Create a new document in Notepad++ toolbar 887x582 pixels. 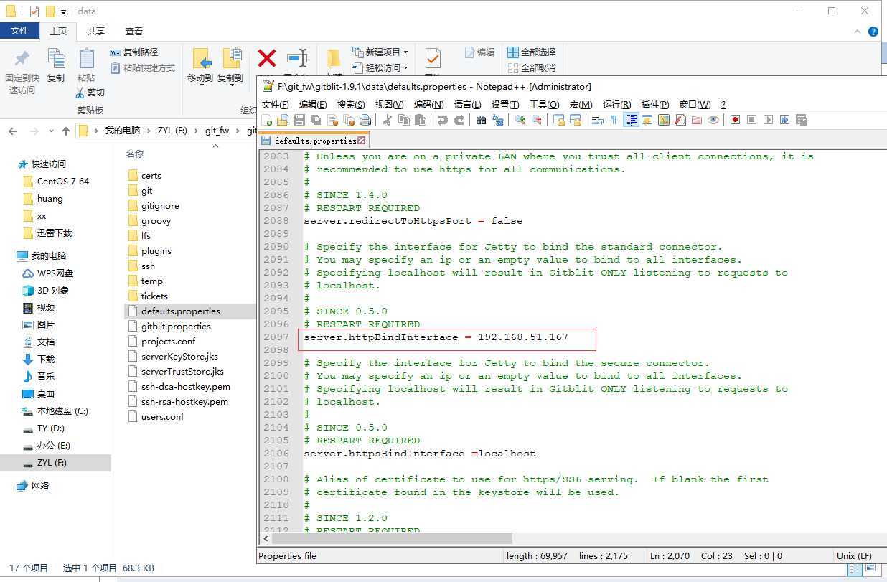(267, 120)
